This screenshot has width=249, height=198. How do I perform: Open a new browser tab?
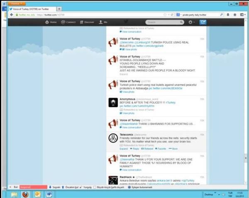point(59,9)
